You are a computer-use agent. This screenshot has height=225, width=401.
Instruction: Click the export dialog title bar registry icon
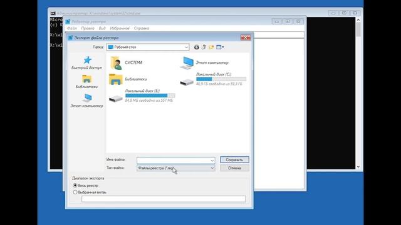(x=70, y=37)
